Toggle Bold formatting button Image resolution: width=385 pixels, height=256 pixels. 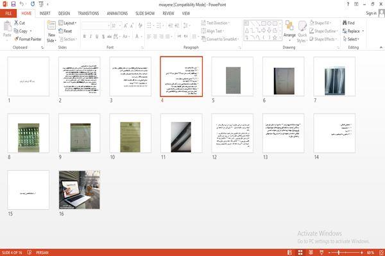85,37
